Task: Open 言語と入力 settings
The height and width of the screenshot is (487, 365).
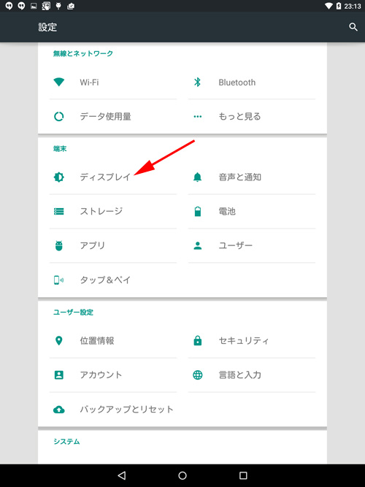Action: [x=252, y=375]
